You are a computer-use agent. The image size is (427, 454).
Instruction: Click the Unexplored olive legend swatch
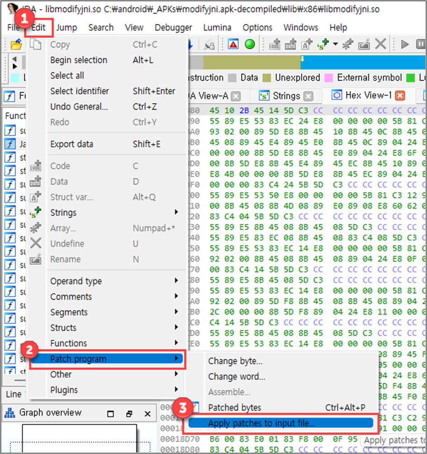266,77
